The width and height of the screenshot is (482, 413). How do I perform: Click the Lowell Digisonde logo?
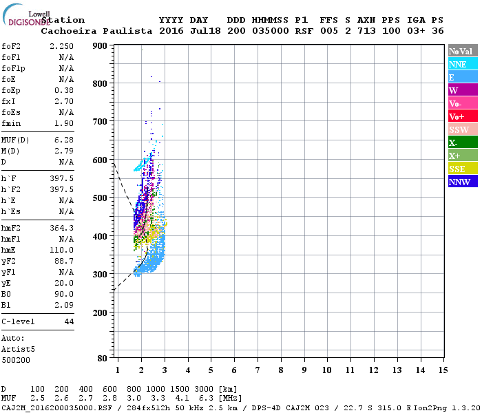click(x=26, y=14)
